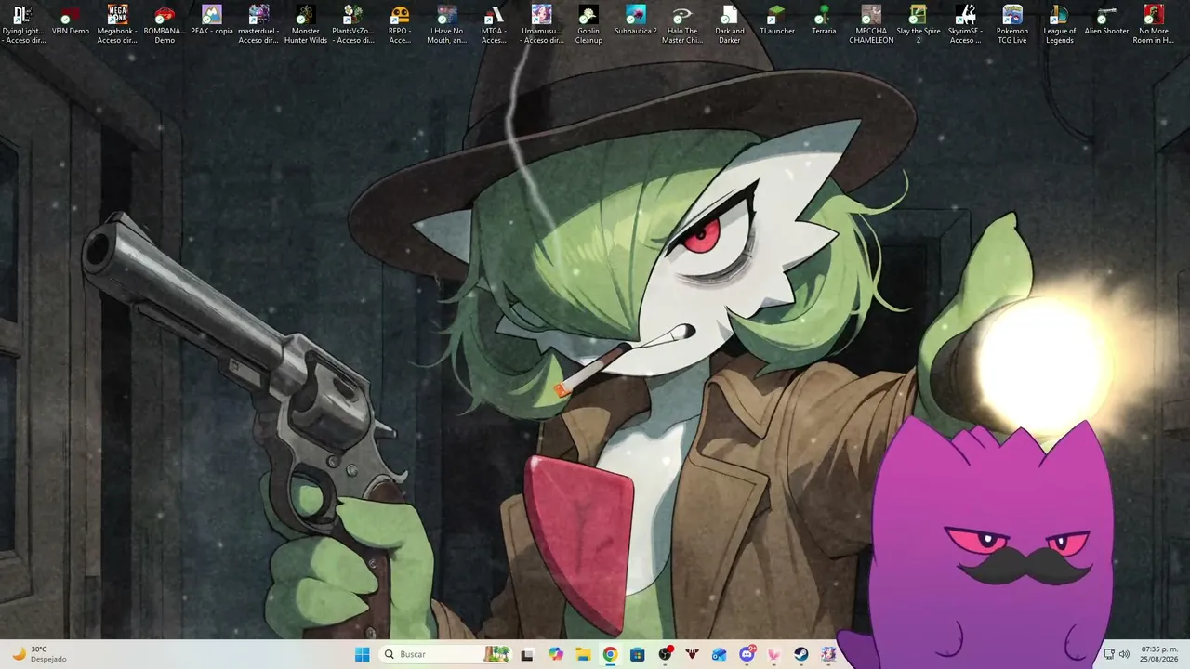Open Pokémon TCG Live from desktop
The image size is (1190, 669).
tap(1012, 24)
